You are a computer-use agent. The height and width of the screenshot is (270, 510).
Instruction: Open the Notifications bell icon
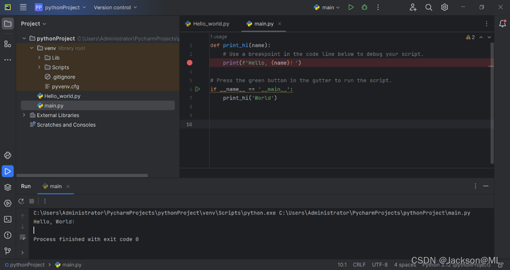(x=502, y=24)
